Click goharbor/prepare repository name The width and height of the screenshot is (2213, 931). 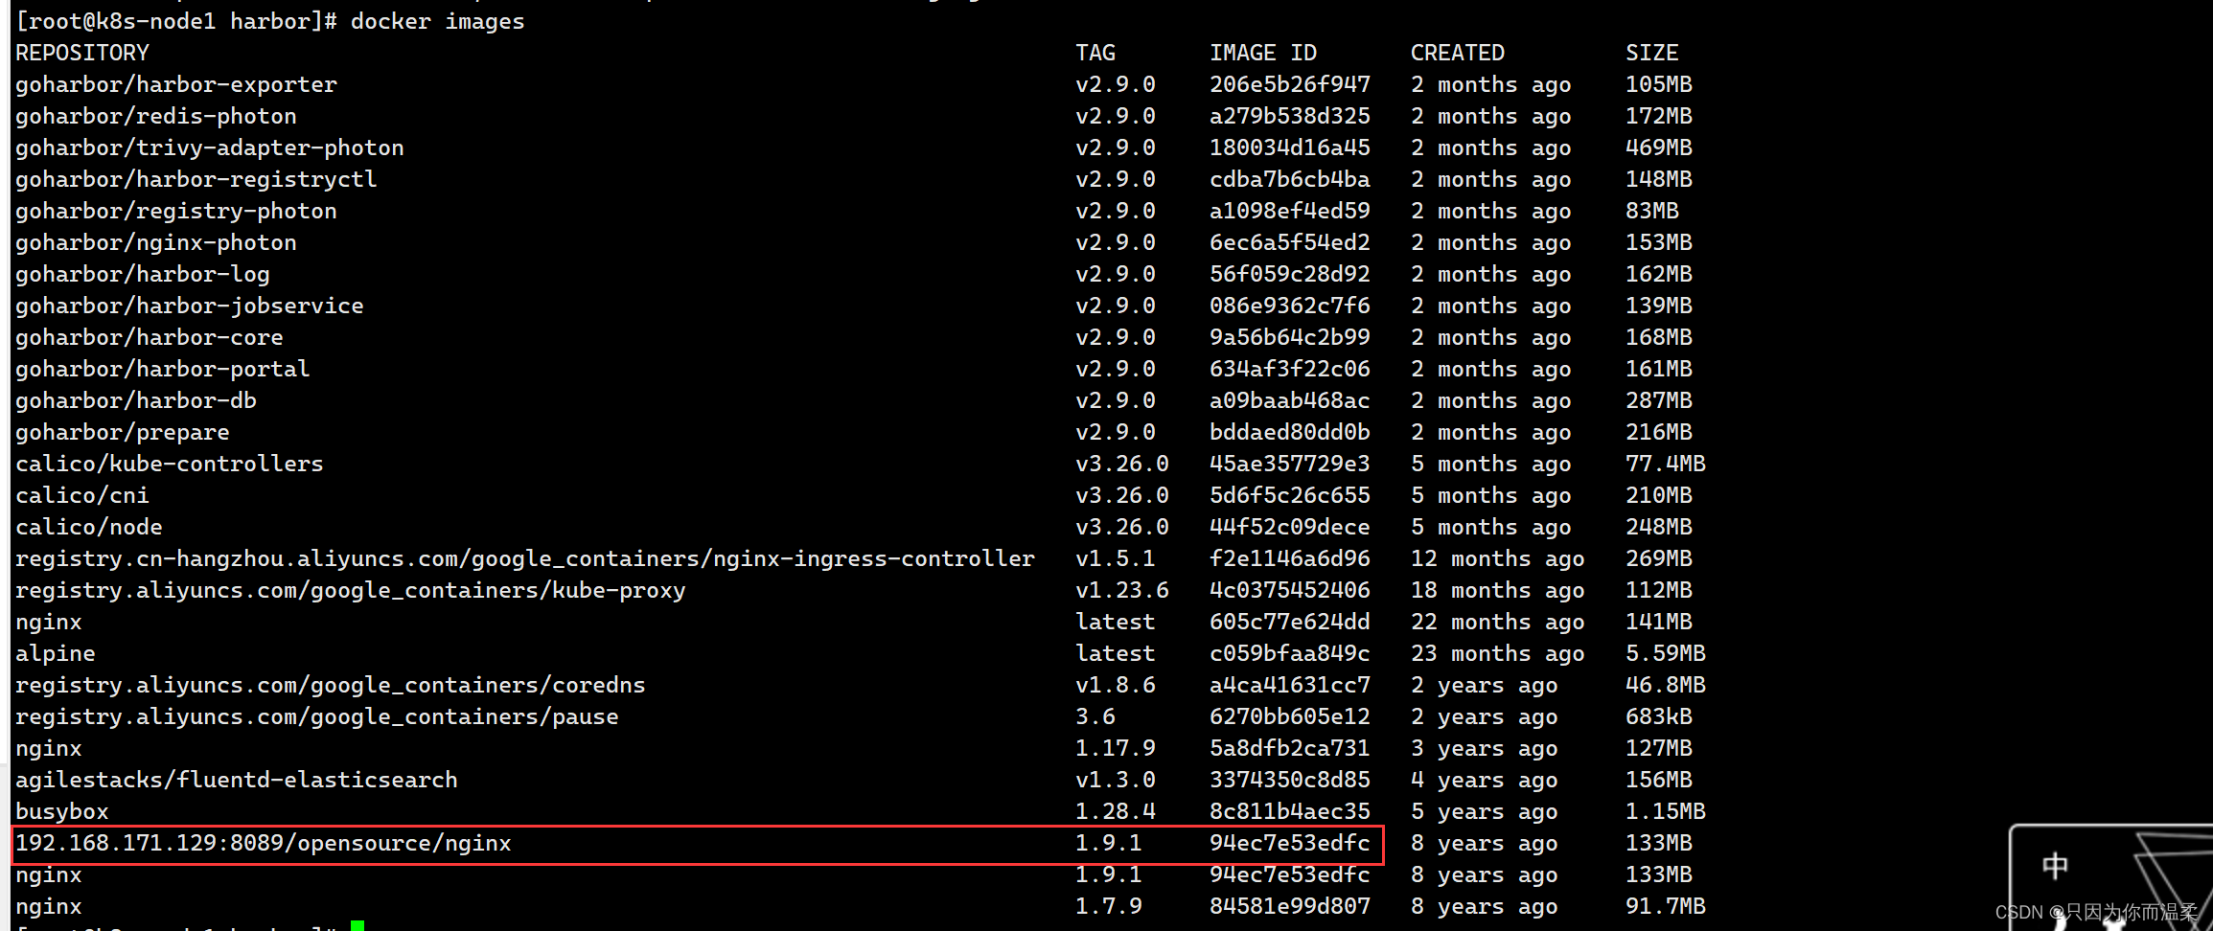[123, 432]
